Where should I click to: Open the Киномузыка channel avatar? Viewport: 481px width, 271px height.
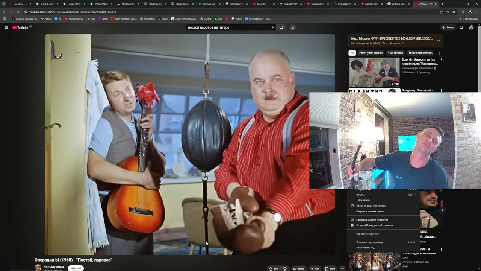pyautogui.click(x=38, y=268)
